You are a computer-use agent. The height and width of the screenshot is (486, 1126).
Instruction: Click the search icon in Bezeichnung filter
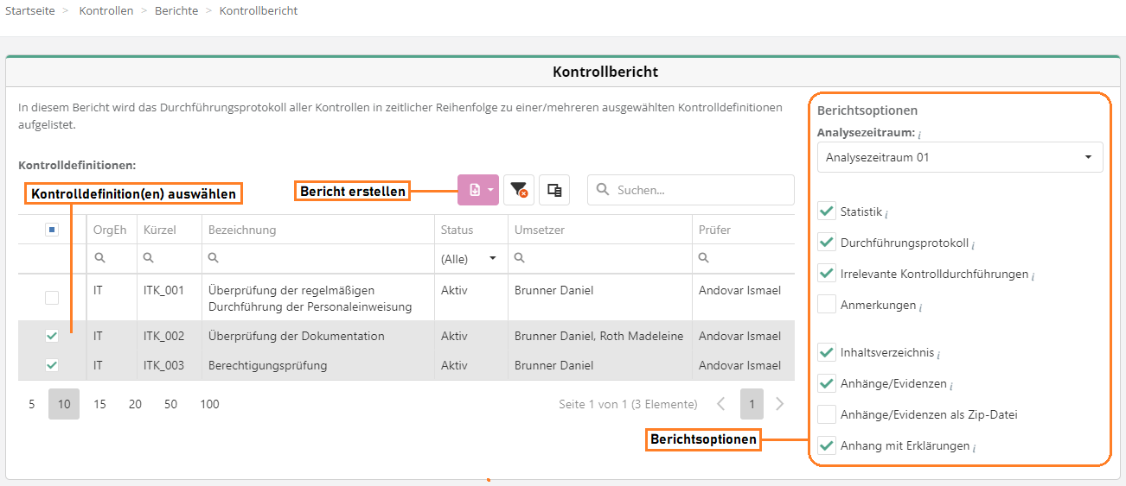214,258
